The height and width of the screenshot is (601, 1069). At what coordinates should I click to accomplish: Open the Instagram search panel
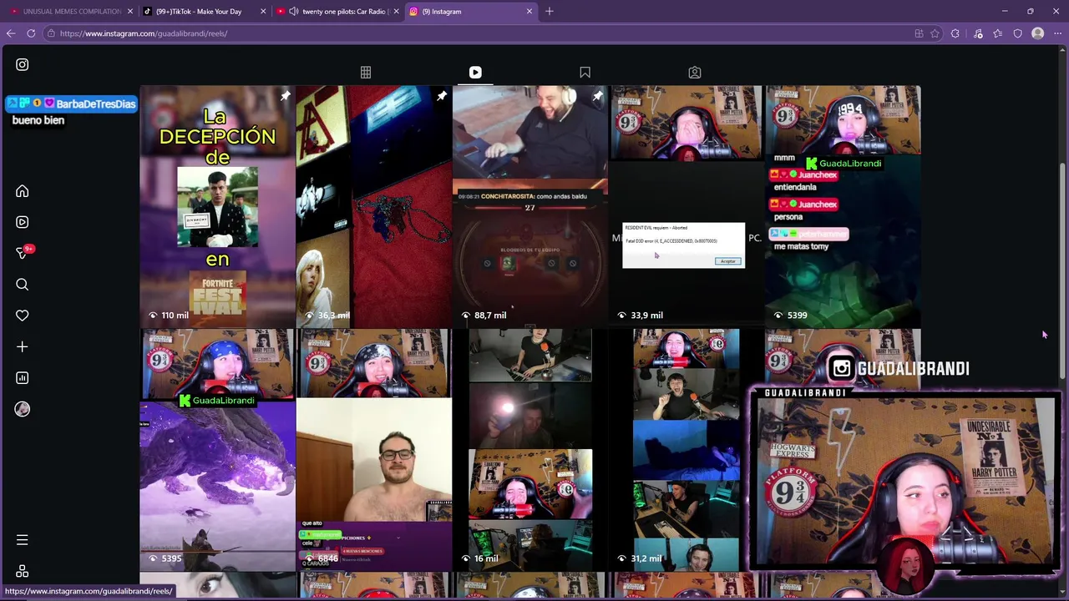tap(23, 285)
